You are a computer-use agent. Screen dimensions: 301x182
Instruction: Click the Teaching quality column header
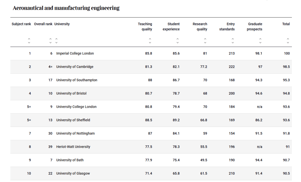(x=145, y=27)
